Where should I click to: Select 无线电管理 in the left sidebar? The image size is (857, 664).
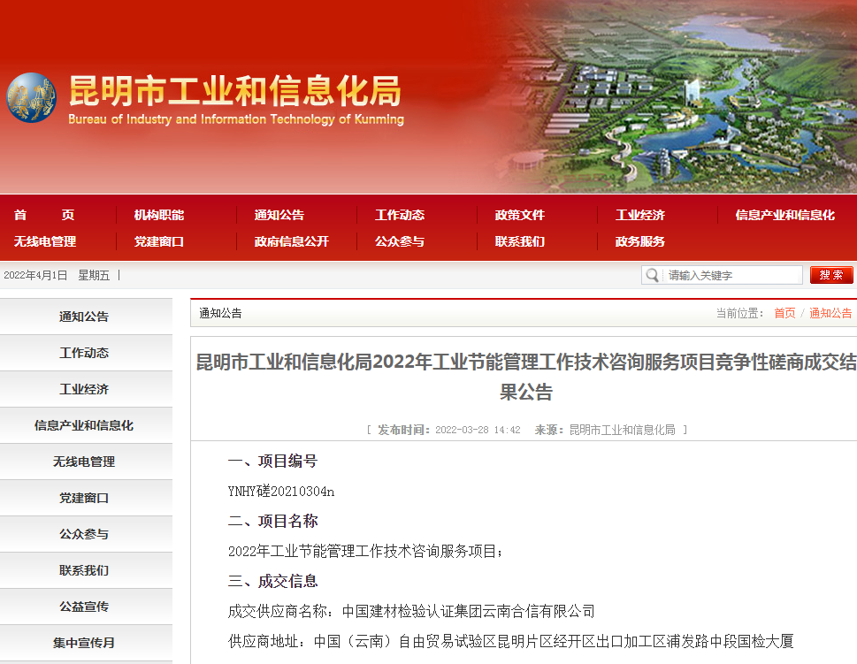[86, 461]
